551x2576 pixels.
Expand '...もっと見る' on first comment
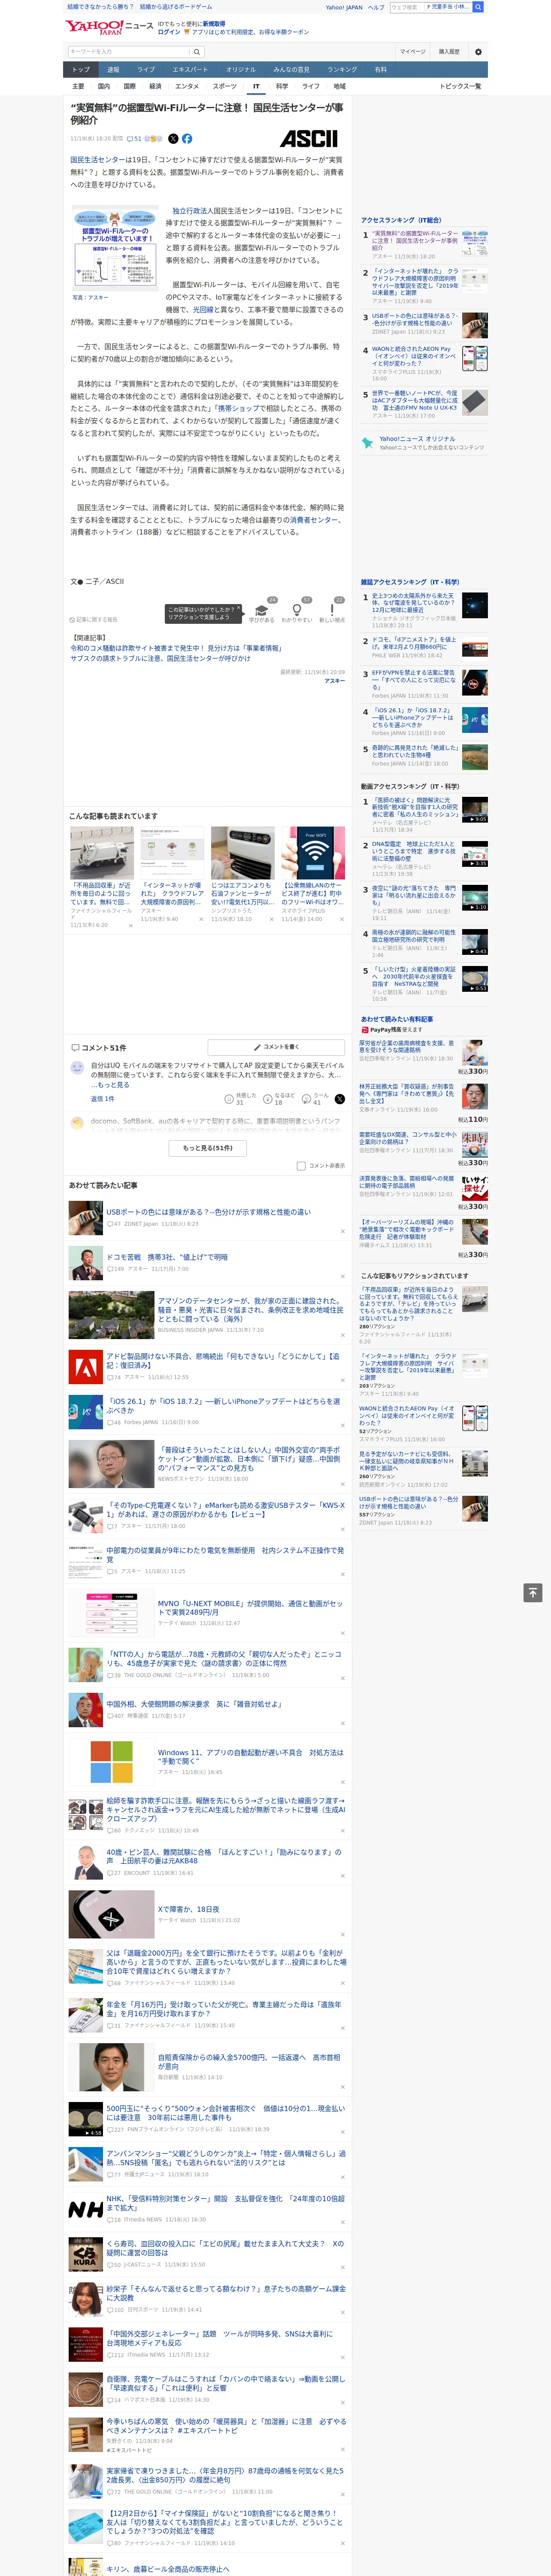pyautogui.click(x=110, y=1084)
